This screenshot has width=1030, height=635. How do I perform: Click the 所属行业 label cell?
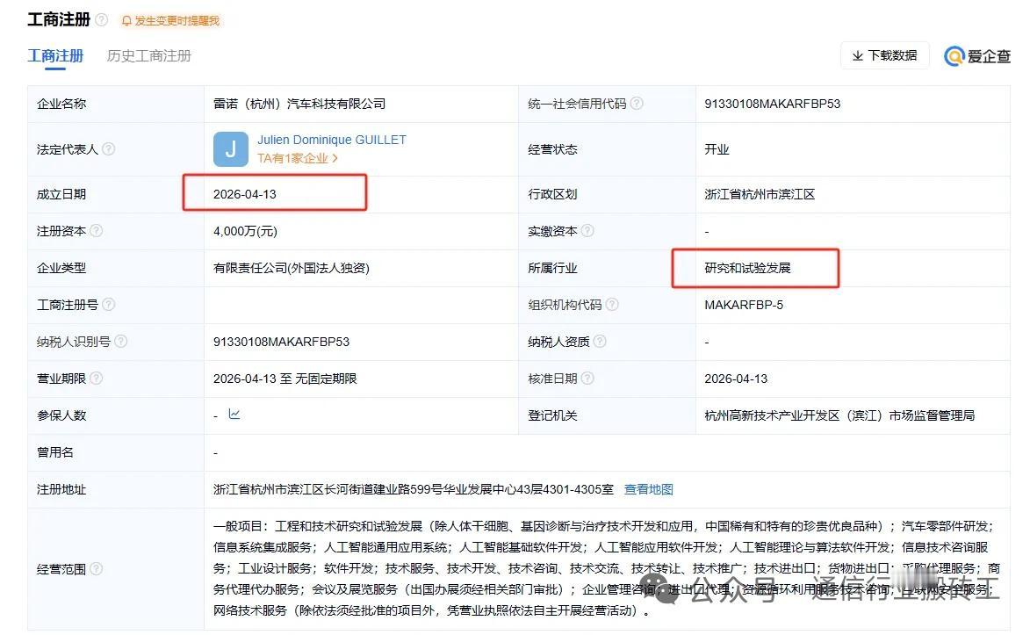point(607,268)
